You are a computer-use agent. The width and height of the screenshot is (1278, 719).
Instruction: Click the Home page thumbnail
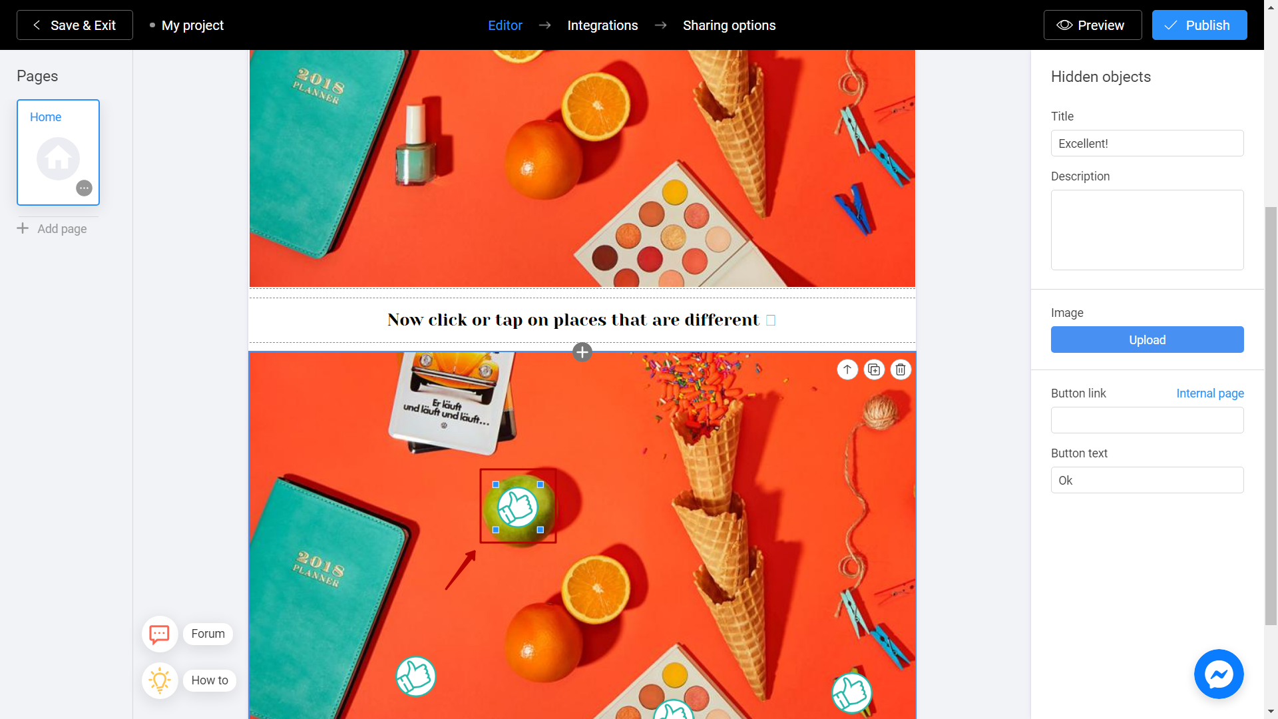[58, 152]
